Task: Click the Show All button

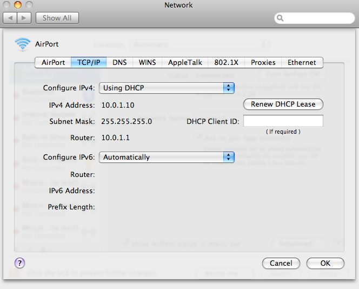Action: 57,18
